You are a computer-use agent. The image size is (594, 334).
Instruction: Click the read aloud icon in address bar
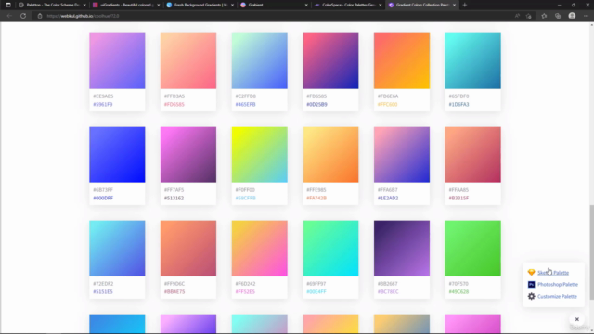coord(517,16)
